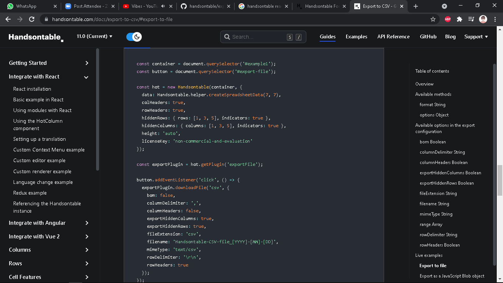Expand the Integrate with Angular section
Screen dimensions: 503x283
pyautogui.click(x=49, y=223)
